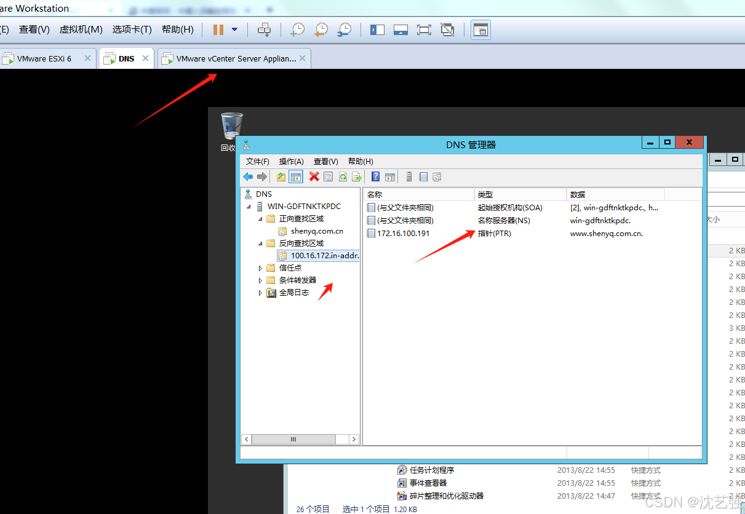Close the VMware ESXi 6 tab
Image resolution: width=745 pixels, height=514 pixels.
tap(87, 58)
